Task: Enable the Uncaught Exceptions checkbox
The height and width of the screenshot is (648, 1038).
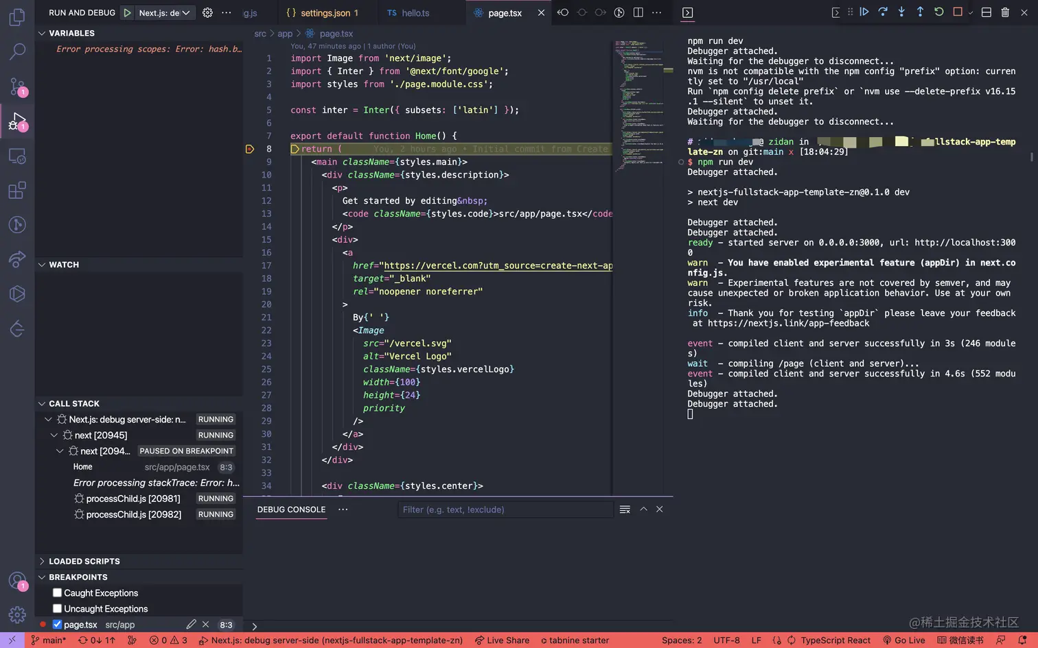Action: tap(57, 608)
